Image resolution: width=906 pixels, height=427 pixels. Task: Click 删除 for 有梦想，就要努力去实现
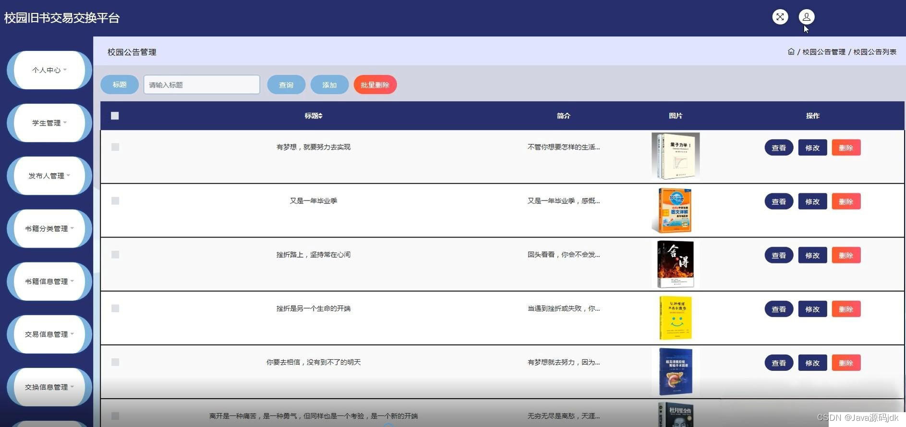846,148
